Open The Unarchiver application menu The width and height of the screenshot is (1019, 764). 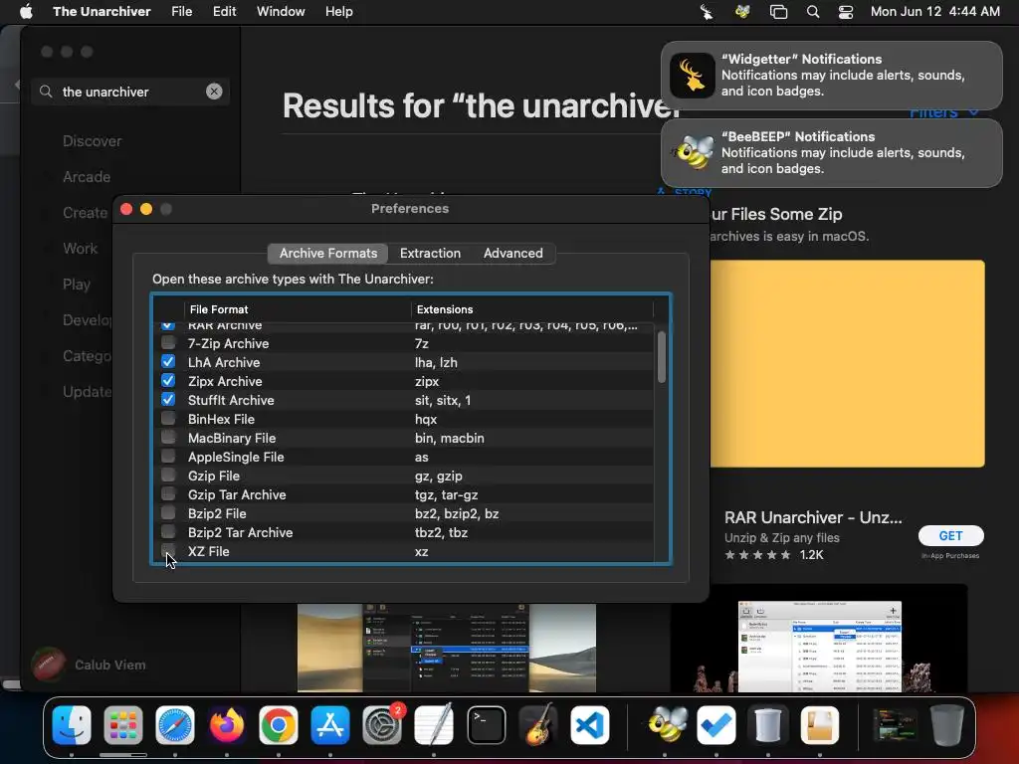click(x=102, y=11)
